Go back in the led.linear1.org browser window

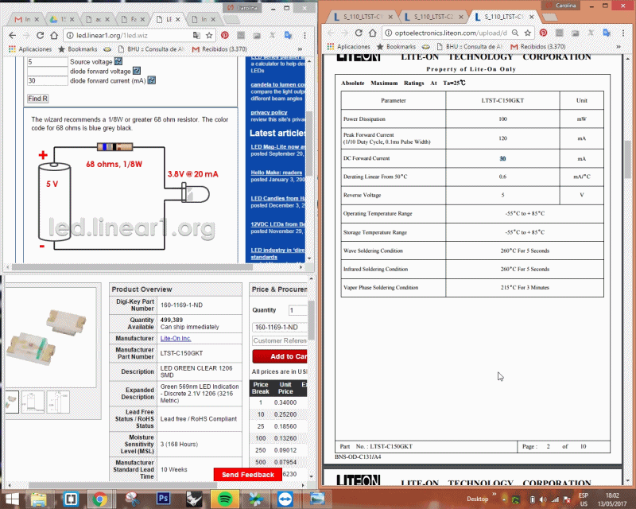coord(13,35)
